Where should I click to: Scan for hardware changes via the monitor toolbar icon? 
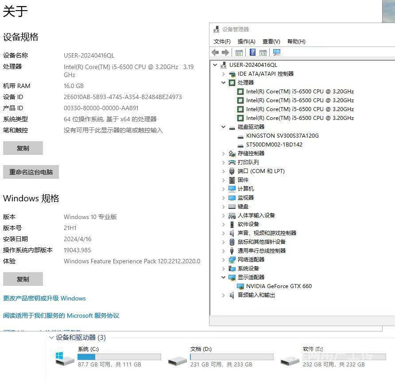[x=277, y=52]
